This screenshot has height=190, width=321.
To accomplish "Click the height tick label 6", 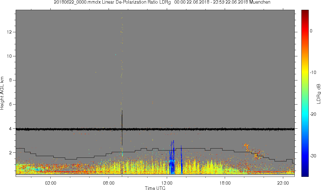I will tap(10, 104).
